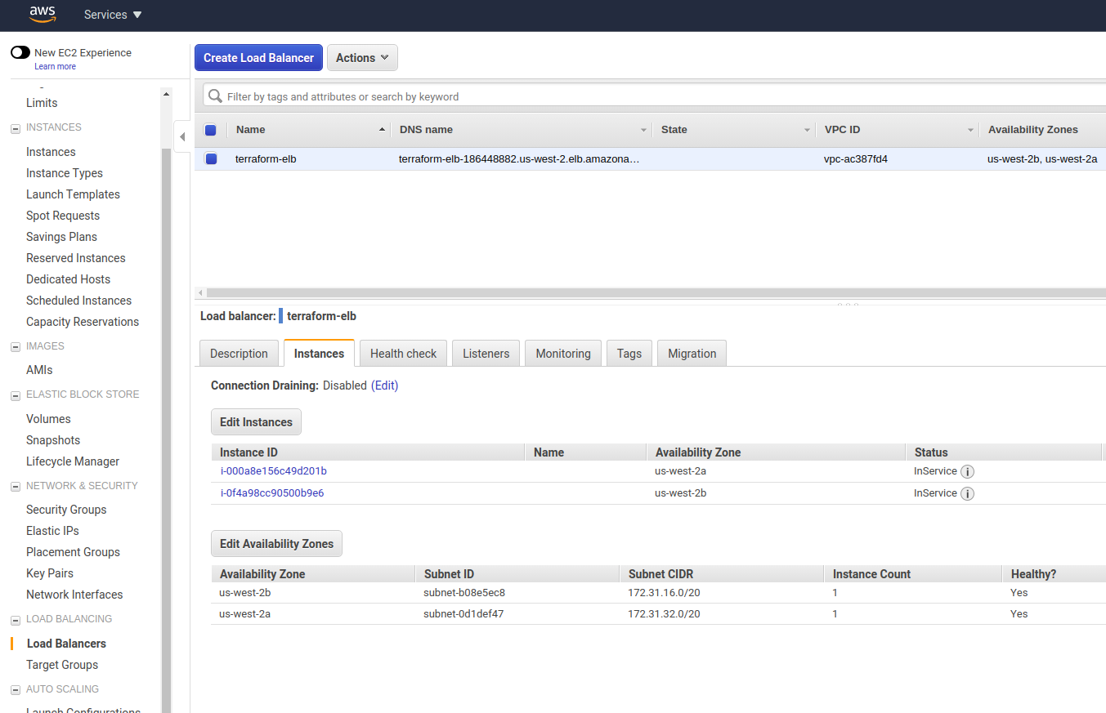Click the info icon beside the first InService status
1106x713 pixels.
coord(968,471)
